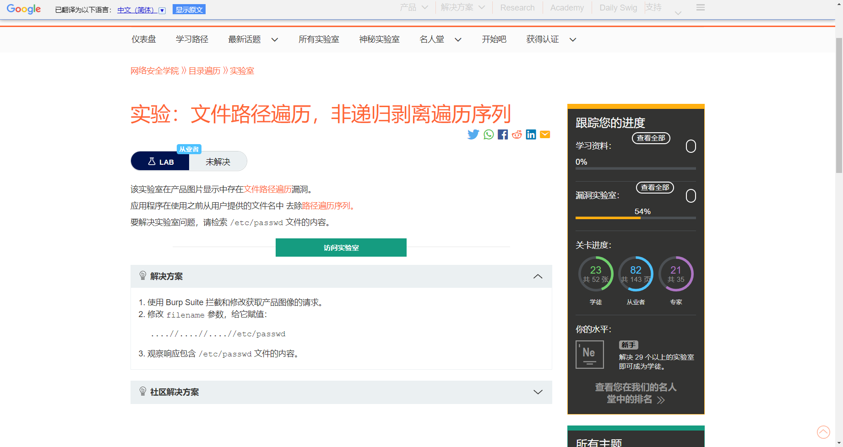Click the page vertical scrollbar
Screen dimensions: 843x447
point(839,105)
